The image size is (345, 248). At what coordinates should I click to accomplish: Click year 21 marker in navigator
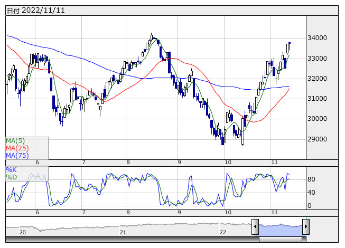(123, 232)
